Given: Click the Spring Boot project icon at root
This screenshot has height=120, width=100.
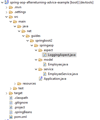Looking at the screenshot, I should pos(7,2).
